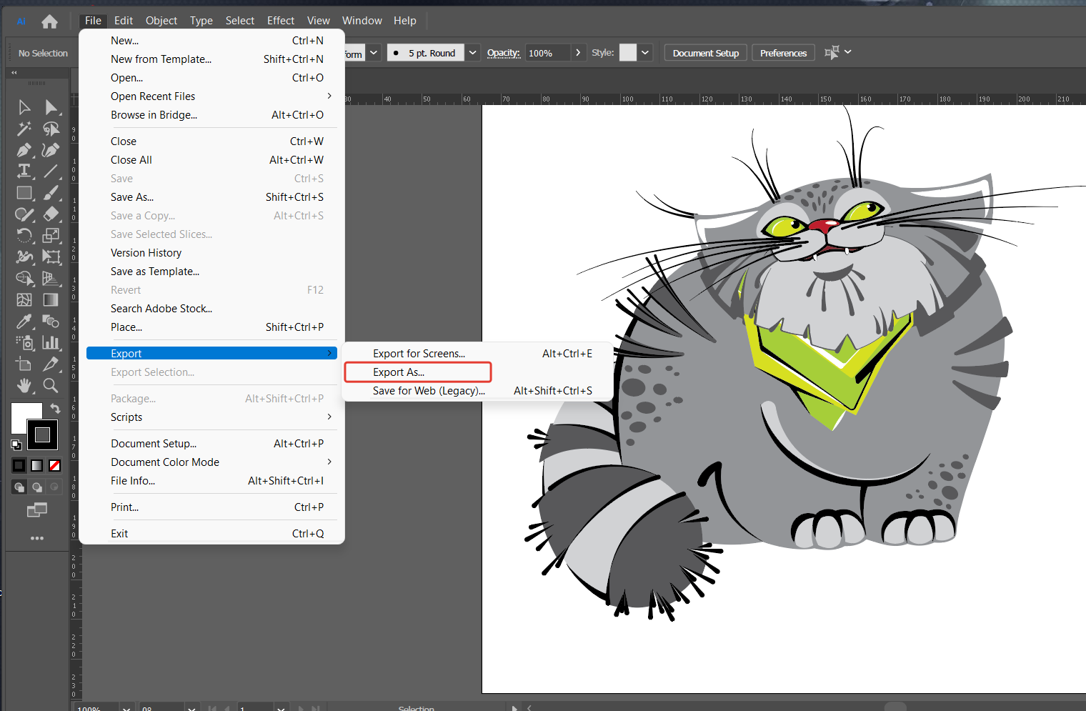Select the Column Graph tool

pyautogui.click(x=51, y=342)
